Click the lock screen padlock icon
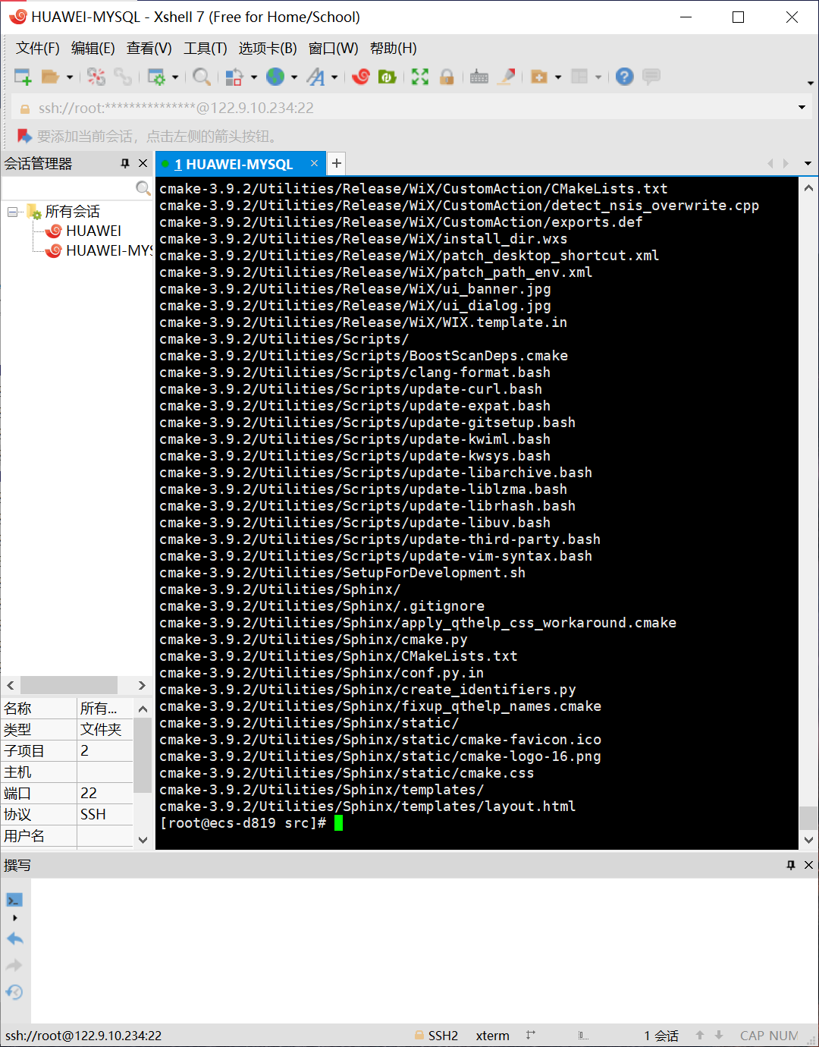This screenshot has width=819, height=1047. pos(447,77)
